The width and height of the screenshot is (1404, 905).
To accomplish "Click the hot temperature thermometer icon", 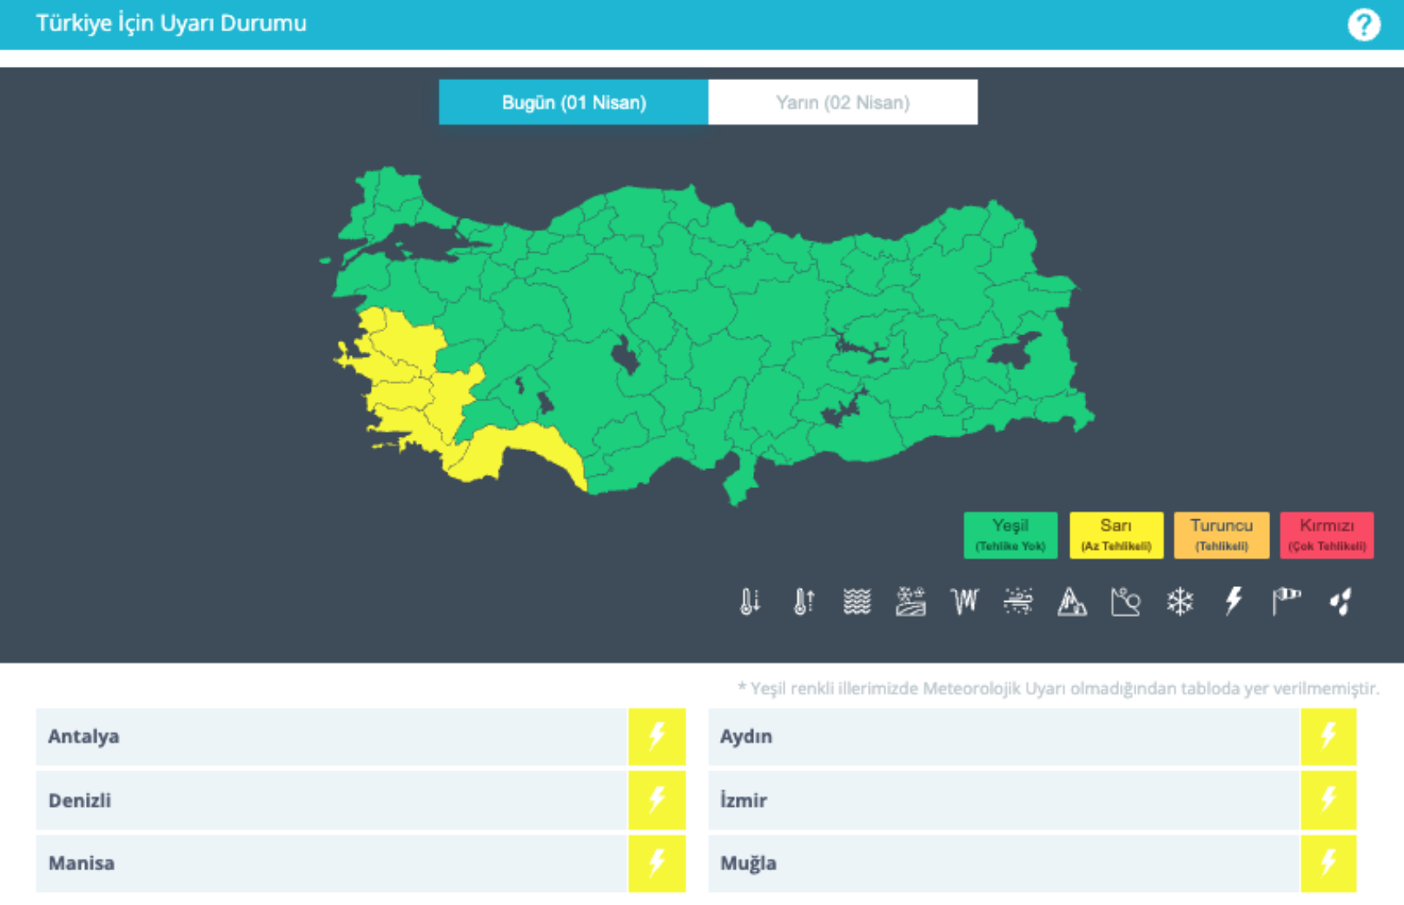I will [803, 601].
